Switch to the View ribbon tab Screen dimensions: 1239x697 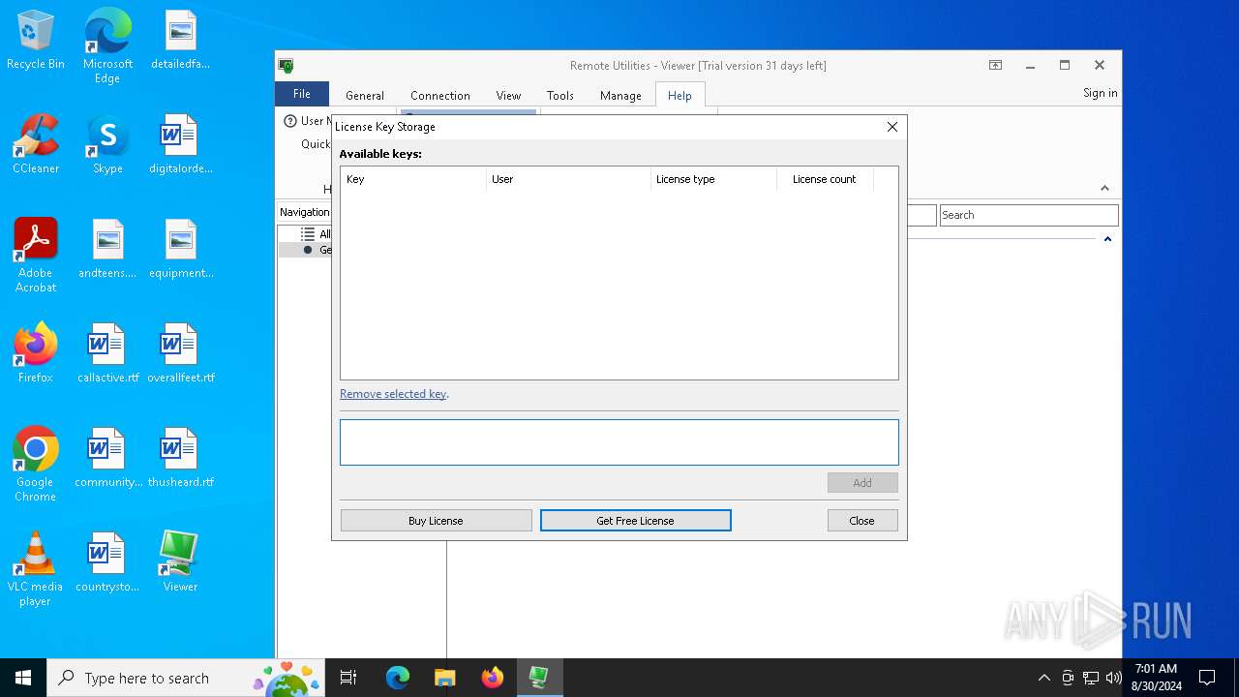(508, 95)
